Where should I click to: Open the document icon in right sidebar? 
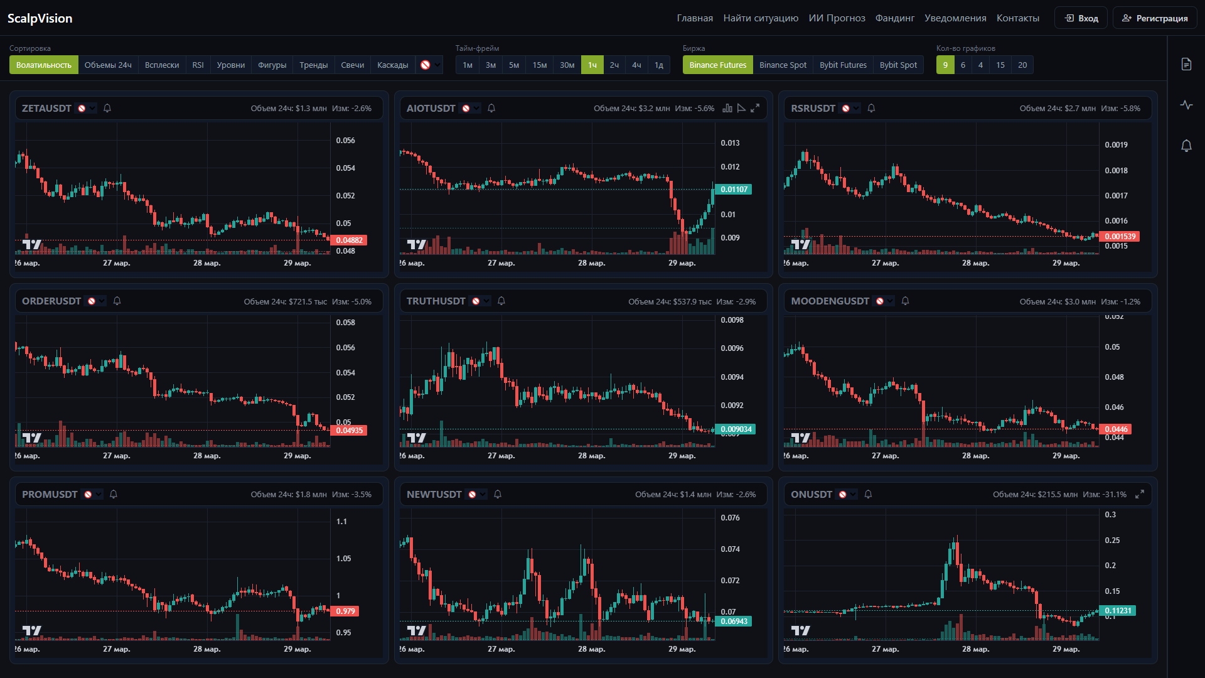click(1186, 64)
